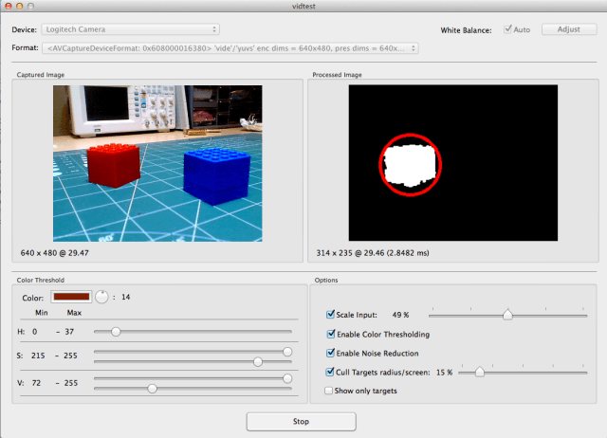Uncheck Enable Noise Reduction

(330, 353)
